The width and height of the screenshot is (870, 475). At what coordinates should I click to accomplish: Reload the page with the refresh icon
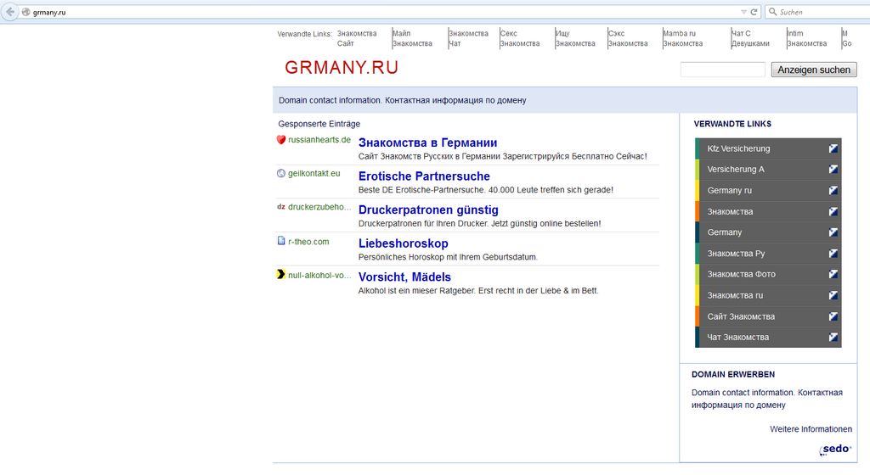pos(754,12)
